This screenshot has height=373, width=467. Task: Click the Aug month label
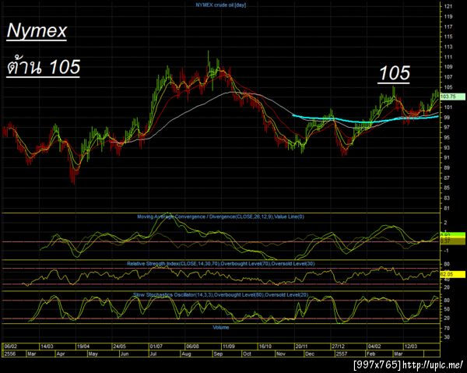click(186, 354)
